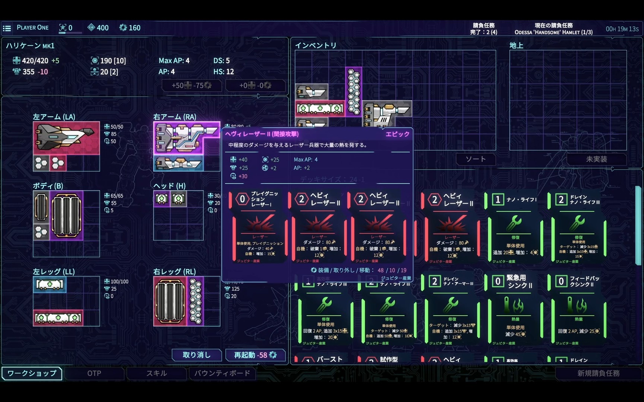Open the スキル tab
This screenshot has height=402, width=644.
click(157, 373)
